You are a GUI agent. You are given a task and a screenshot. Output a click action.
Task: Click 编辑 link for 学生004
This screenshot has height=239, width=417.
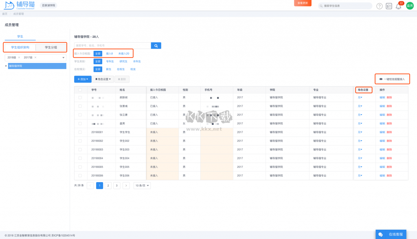[x=382, y=158]
